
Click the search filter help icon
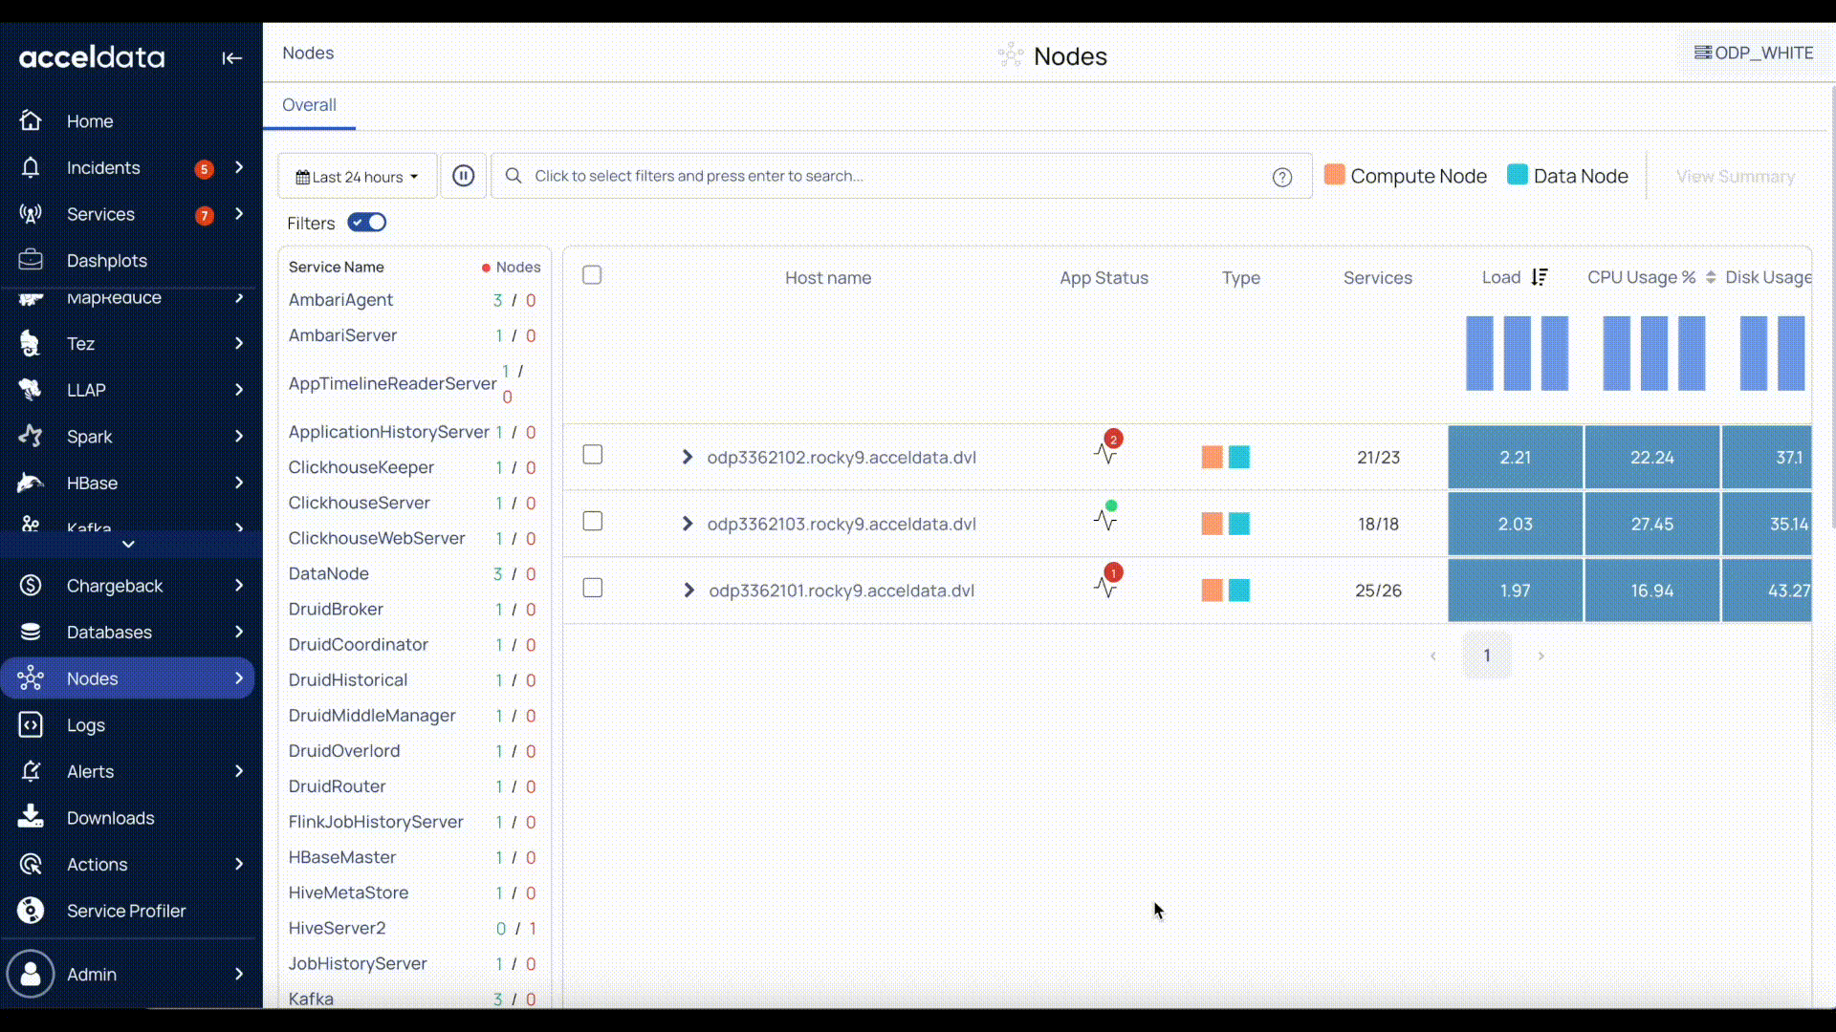click(x=1282, y=177)
